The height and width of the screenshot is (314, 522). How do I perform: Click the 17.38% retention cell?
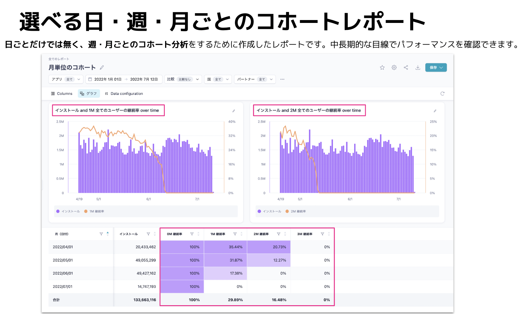coord(225,273)
